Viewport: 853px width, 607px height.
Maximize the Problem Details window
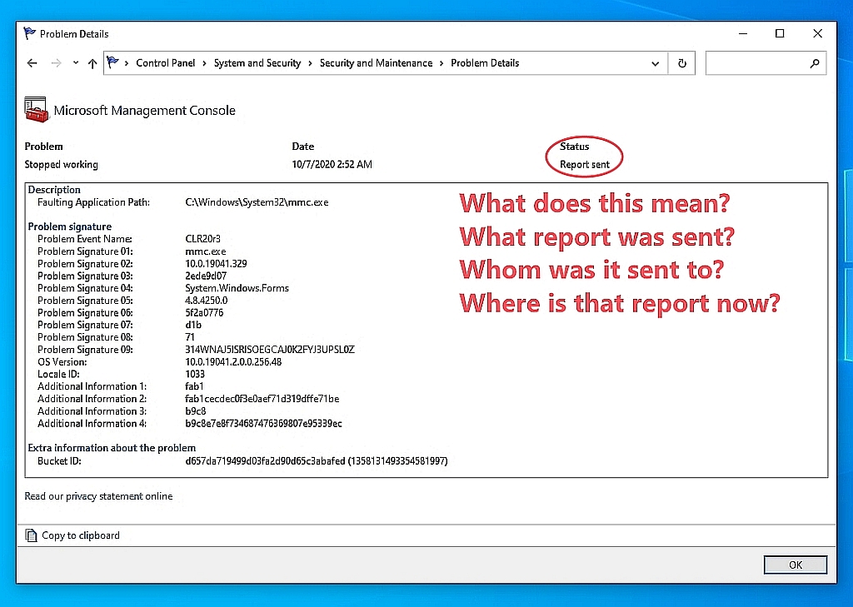click(x=780, y=33)
